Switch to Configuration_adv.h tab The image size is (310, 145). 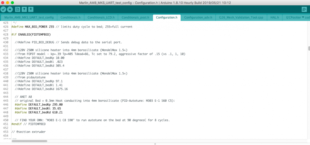pos(198,17)
